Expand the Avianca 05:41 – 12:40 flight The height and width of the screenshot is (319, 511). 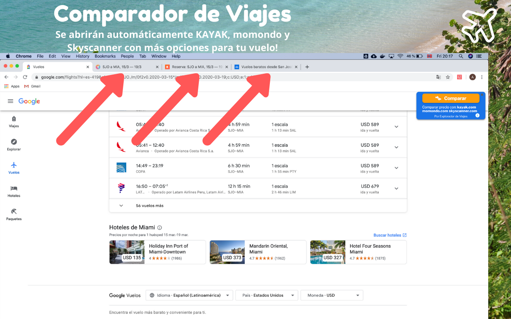click(x=396, y=148)
